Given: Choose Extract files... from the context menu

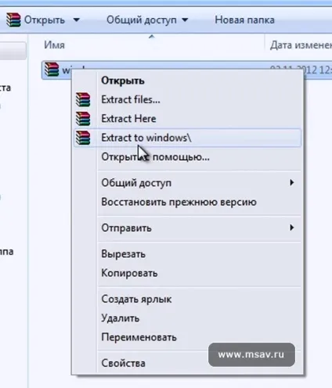Looking at the screenshot, I should point(187,99).
